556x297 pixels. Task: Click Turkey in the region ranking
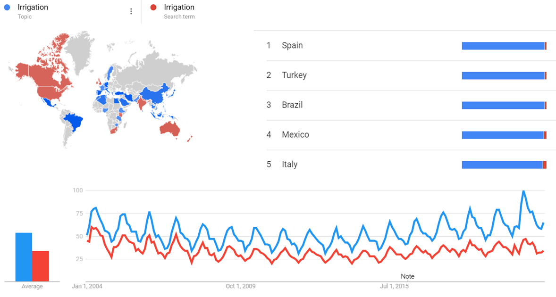pyautogui.click(x=294, y=75)
